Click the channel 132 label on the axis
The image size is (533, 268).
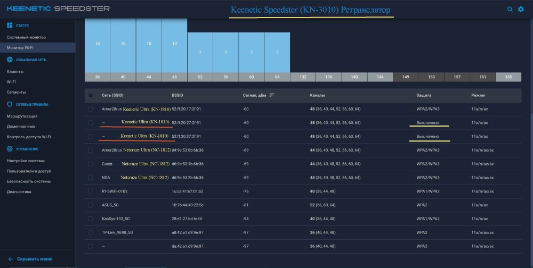[303, 77]
